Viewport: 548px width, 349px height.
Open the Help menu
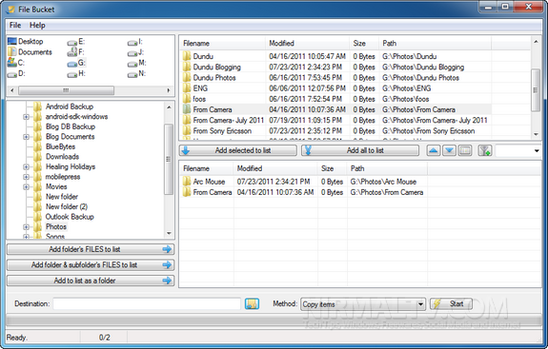pos(37,25)
